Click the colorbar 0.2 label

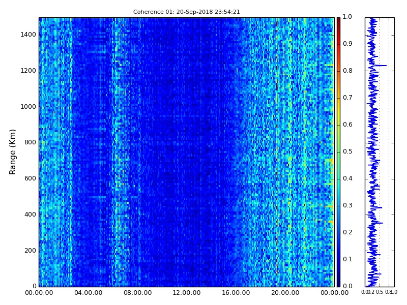(x=347, y=232)
